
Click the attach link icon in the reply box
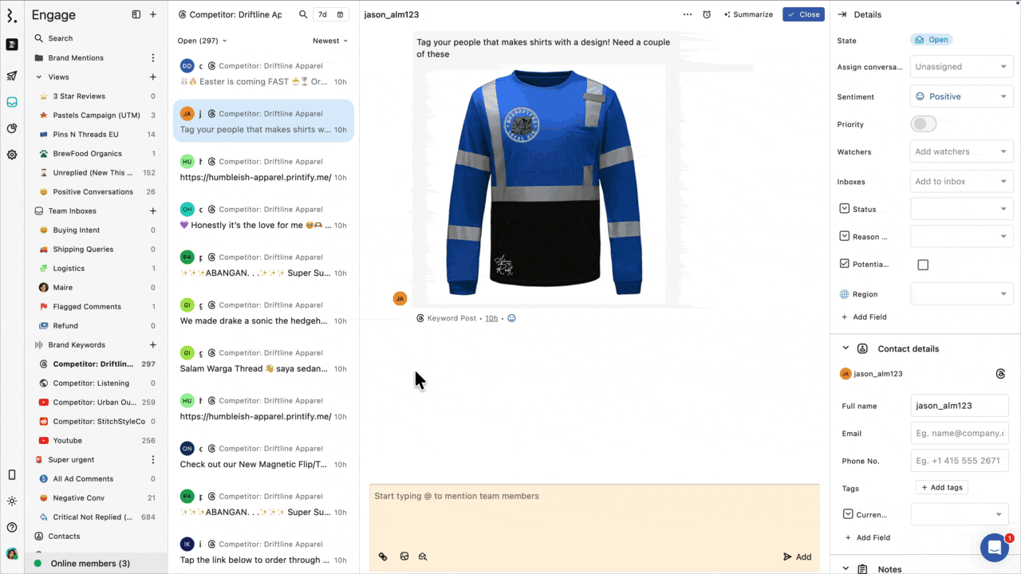383,556
